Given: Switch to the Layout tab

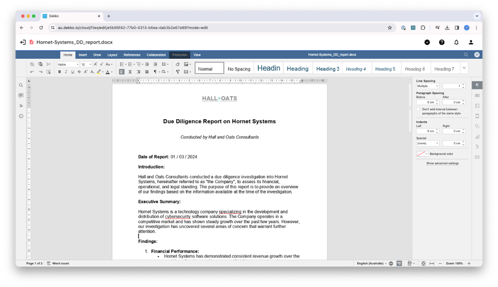Looking at the screenshot, I should [112, 55].
